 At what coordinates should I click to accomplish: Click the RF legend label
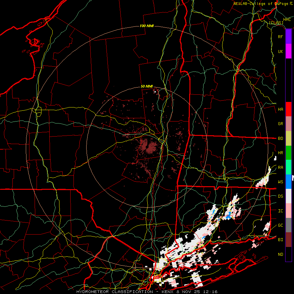280,37
